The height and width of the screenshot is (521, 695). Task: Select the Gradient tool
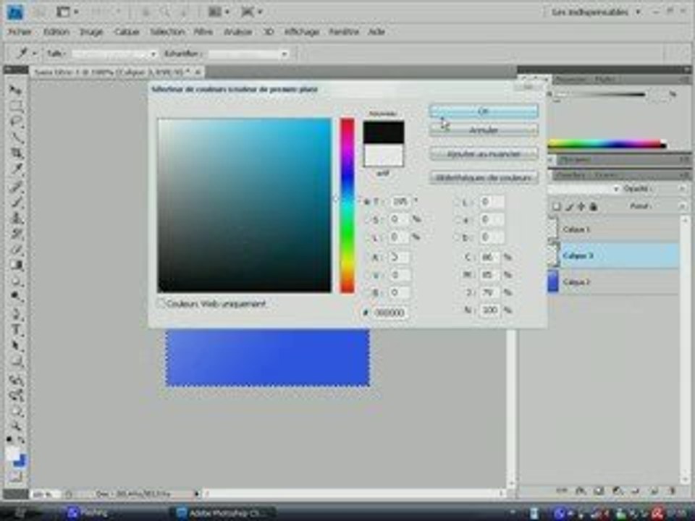pyautogui.click(x=16, y=266)
